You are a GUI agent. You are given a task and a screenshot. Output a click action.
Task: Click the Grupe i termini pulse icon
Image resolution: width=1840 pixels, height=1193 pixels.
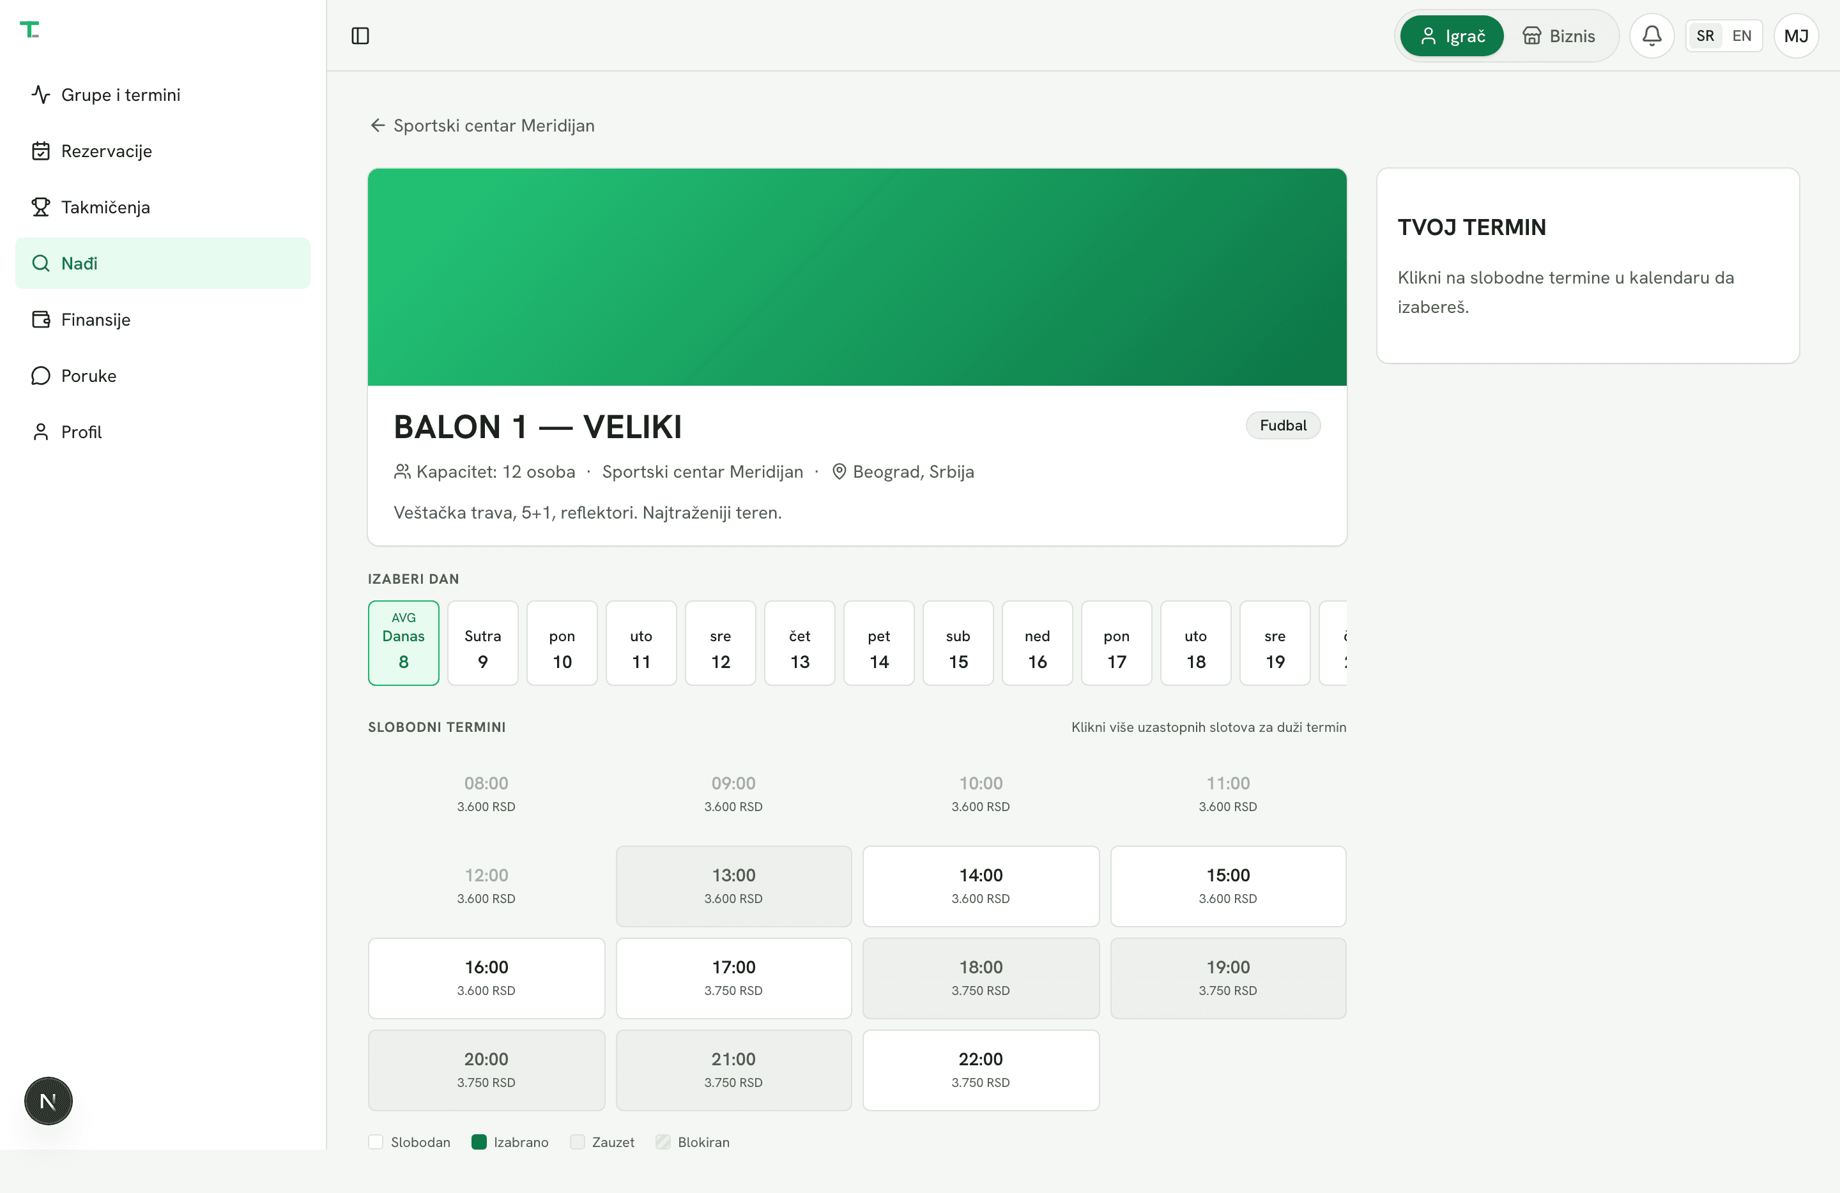click(41, 95)
